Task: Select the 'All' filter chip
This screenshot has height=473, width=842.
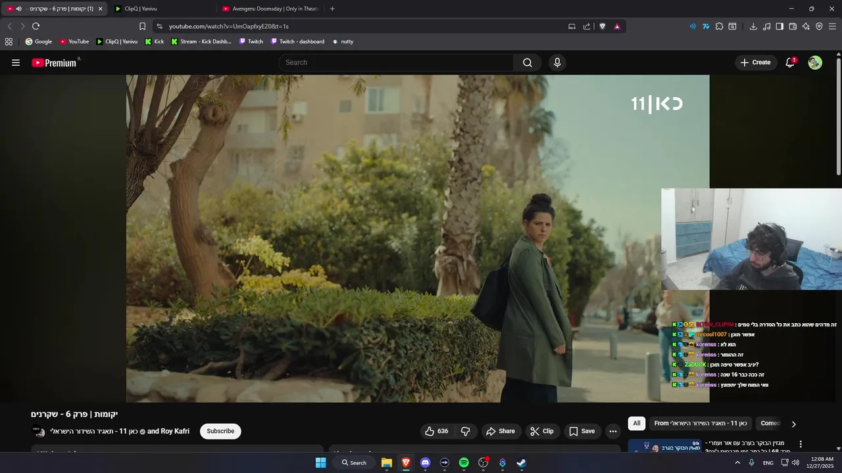Action: pyautogui.click(x=636, y=423)
